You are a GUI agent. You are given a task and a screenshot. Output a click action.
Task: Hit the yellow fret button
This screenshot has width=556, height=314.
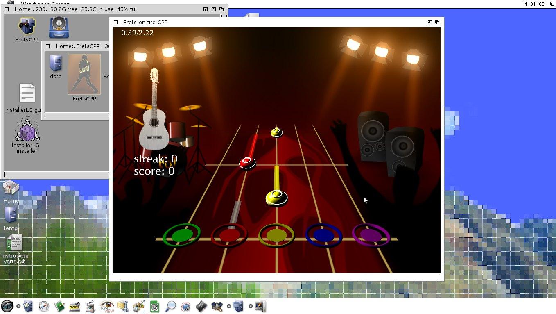pos(276,235)
